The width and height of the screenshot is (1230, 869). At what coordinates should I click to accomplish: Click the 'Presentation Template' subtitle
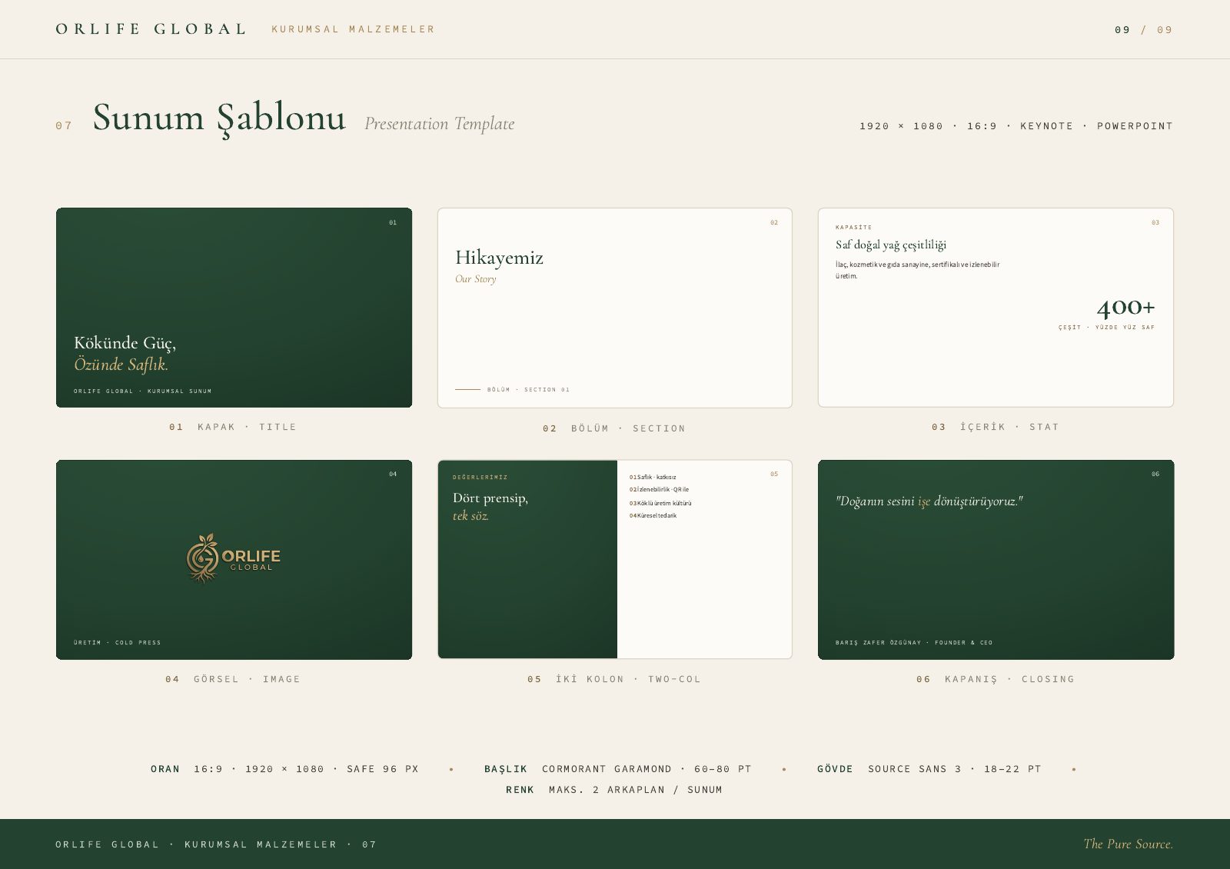(440, 124)
